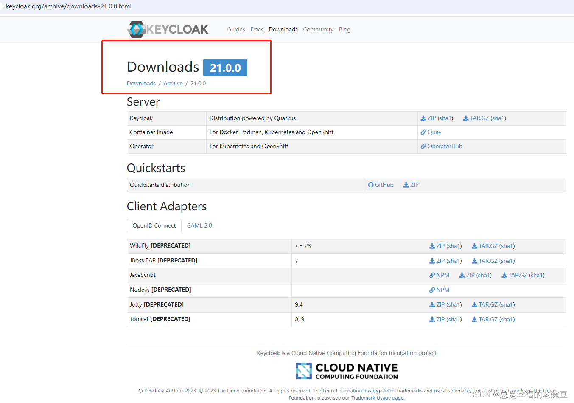
Task: Download JavaScript adapter ZIP
Action: pyautogui.click(x=467, y=275)
